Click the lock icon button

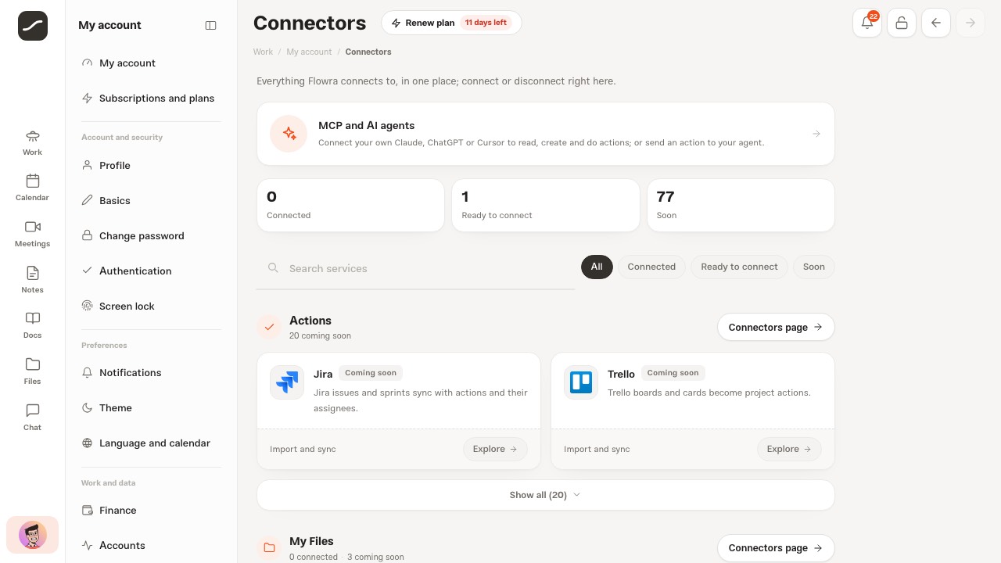click(x=902, y=23)
